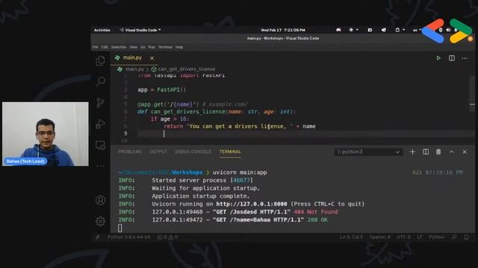Screen dimensions: 478x268
Task: Kill terminal with trash icon
Action: [x=438, y=152]
